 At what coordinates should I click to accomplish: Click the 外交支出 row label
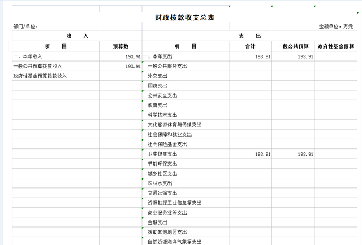(x=157, y=76)
